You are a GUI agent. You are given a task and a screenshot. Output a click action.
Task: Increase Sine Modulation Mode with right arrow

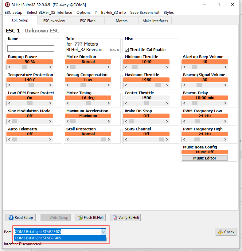(50, 122)
